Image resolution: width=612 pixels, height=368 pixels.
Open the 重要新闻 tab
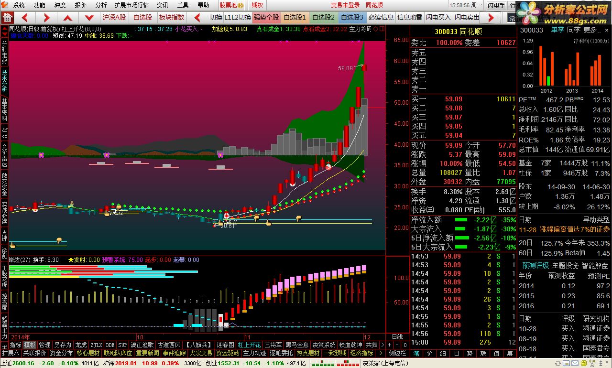[147, 353]
